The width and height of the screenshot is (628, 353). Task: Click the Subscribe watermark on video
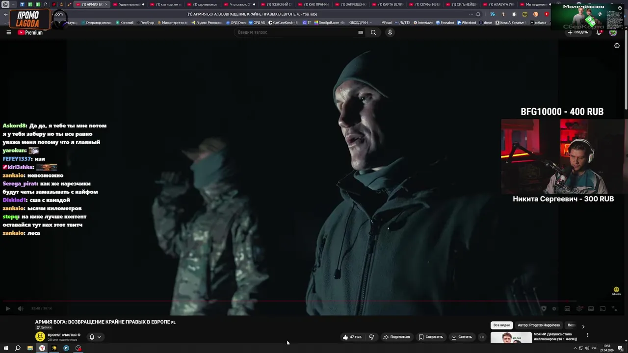click(x=616, y=291)
